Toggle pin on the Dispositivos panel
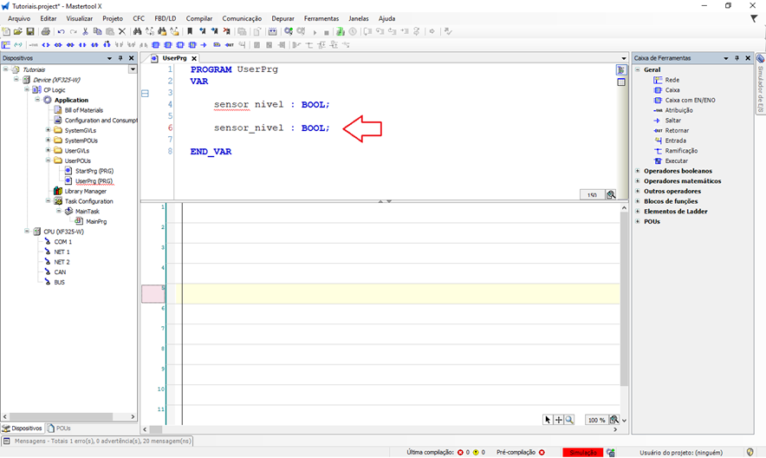 121,58
